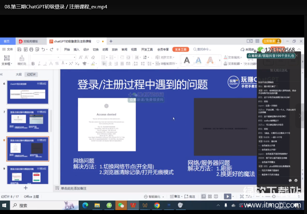This screenshot has width=307, height=214.
Task: Toggle Strikethrough text formatting
Action: (57, 64)
